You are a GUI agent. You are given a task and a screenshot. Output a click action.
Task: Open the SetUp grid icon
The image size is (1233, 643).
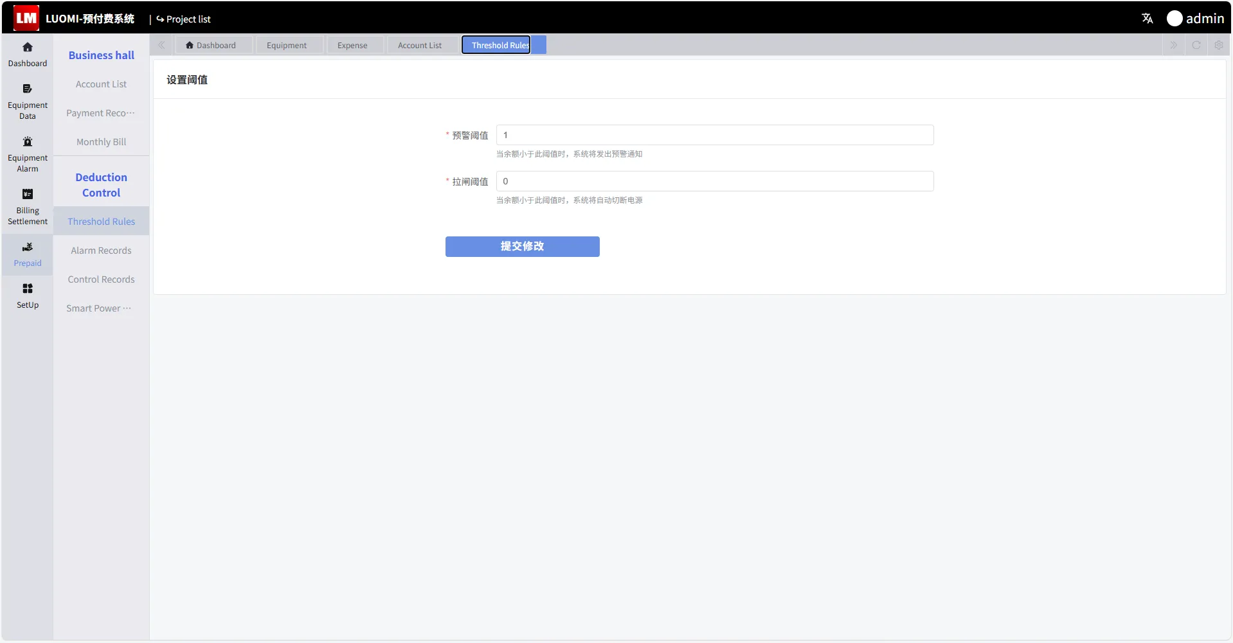(27, 289)
